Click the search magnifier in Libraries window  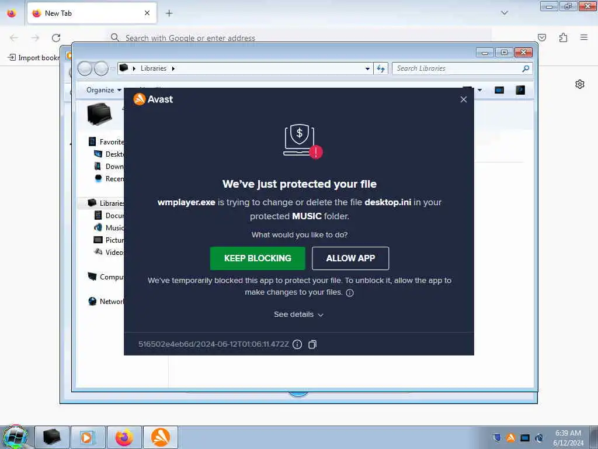pyautogui.click(x=526, y=68)
